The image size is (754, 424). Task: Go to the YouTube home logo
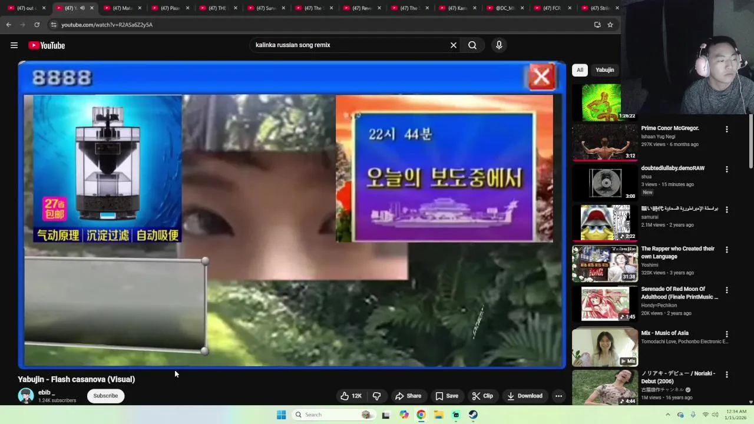coord(47,45)
